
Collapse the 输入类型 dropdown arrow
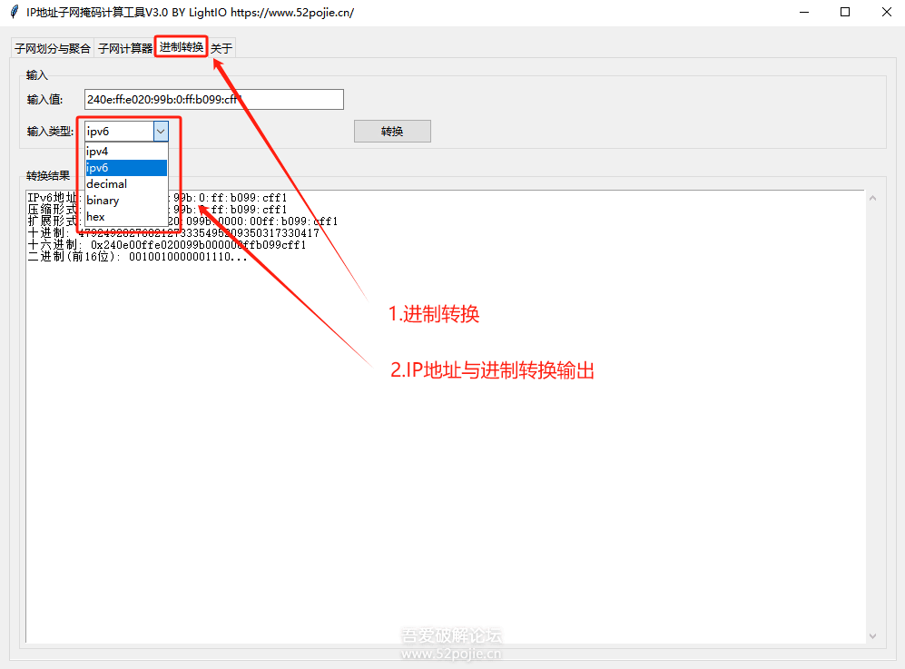(161, 132)
